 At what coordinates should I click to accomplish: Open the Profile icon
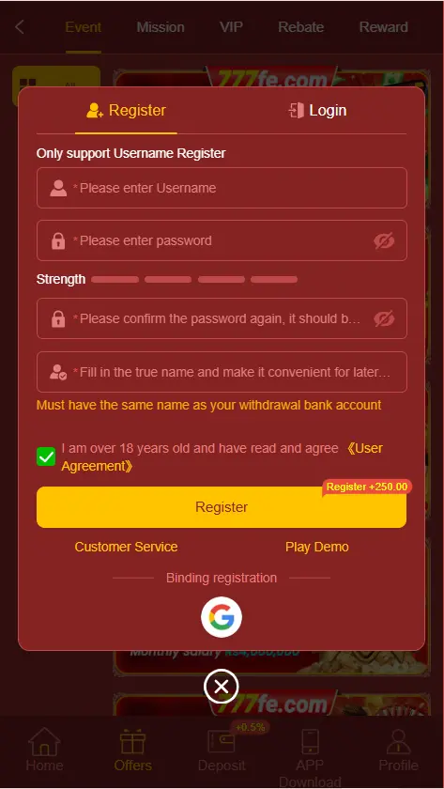[x=398, y=741]
